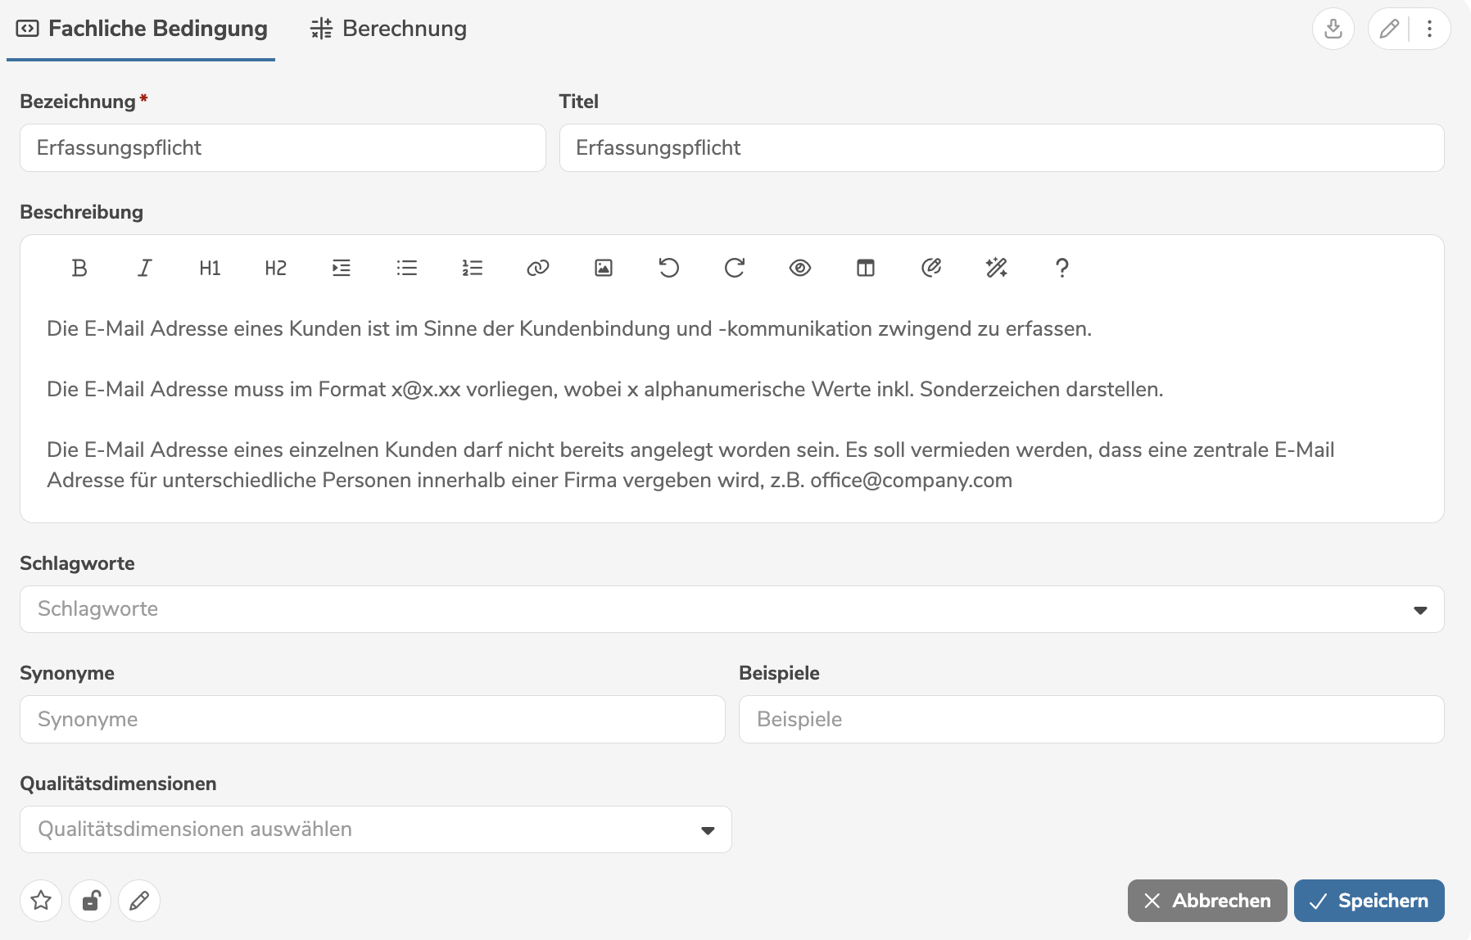Apply italic formatting in the Beschreibung toolbar
Screen dimensions: 1471x940
(144, 268)
